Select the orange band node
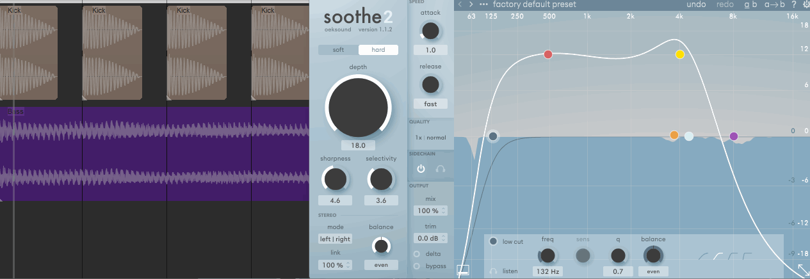The image size is (810, 279). (674, 135)
